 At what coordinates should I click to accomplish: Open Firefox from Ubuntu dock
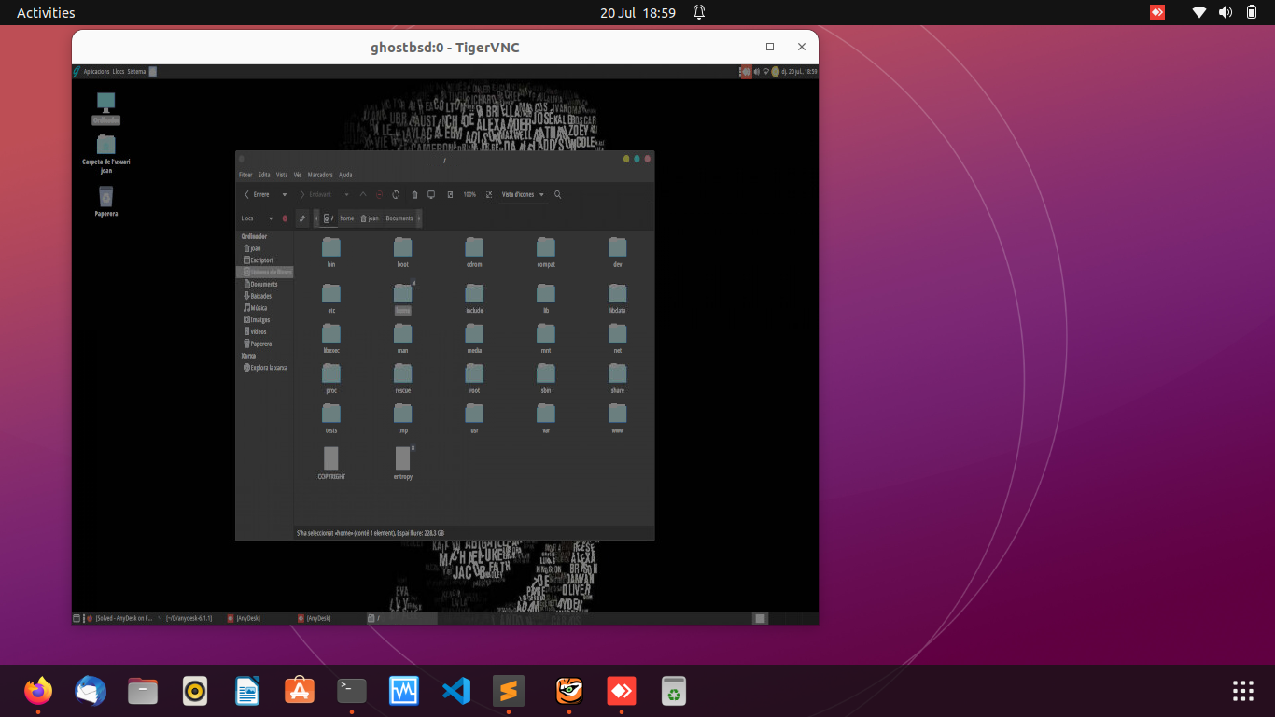click(38, 691)
